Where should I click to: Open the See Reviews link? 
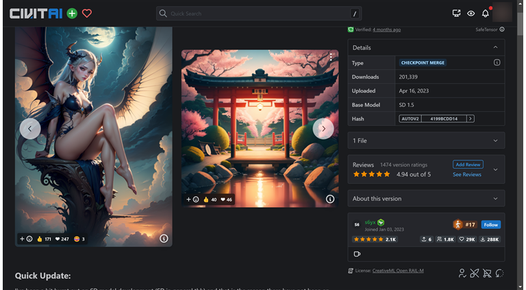click(x=466, y=175)
